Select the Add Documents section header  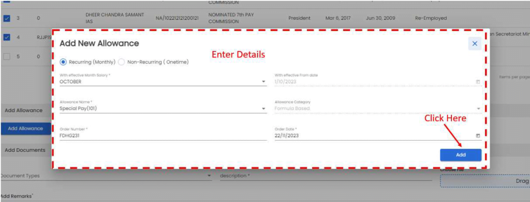coord(25,150)
